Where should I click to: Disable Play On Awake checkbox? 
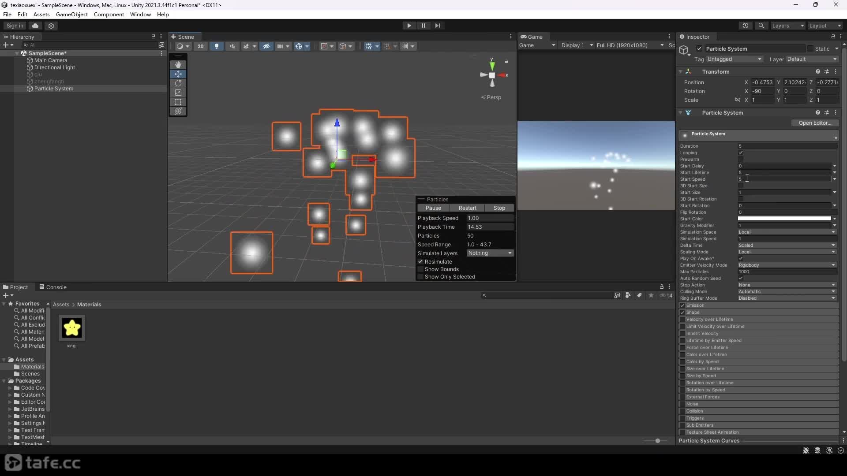[741, 259]
